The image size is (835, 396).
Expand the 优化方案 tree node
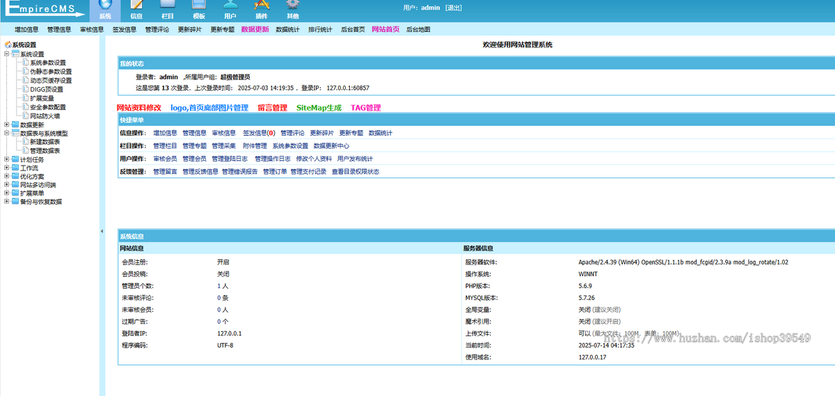[7, 176]
